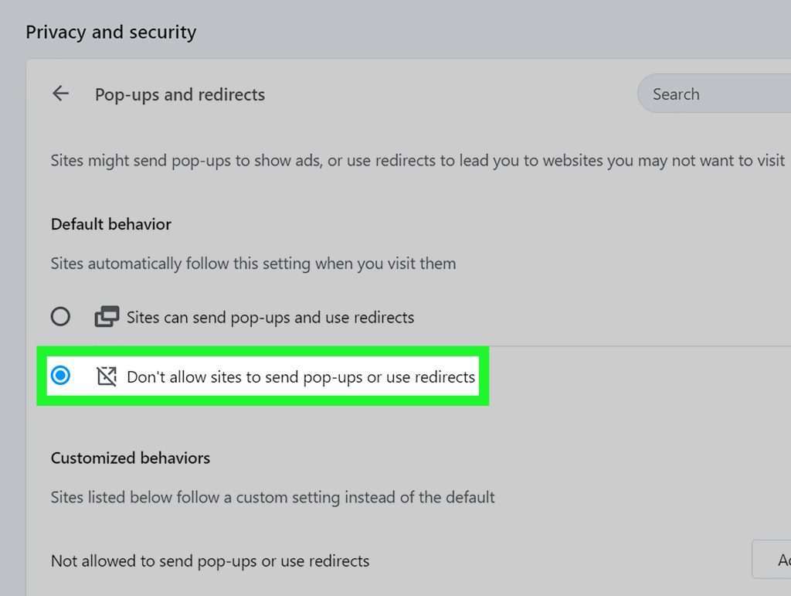Choose 'Don't allow sites to send pop-ups' label
The width and height of the screenshot is (791, 596).
coord(300,377)
